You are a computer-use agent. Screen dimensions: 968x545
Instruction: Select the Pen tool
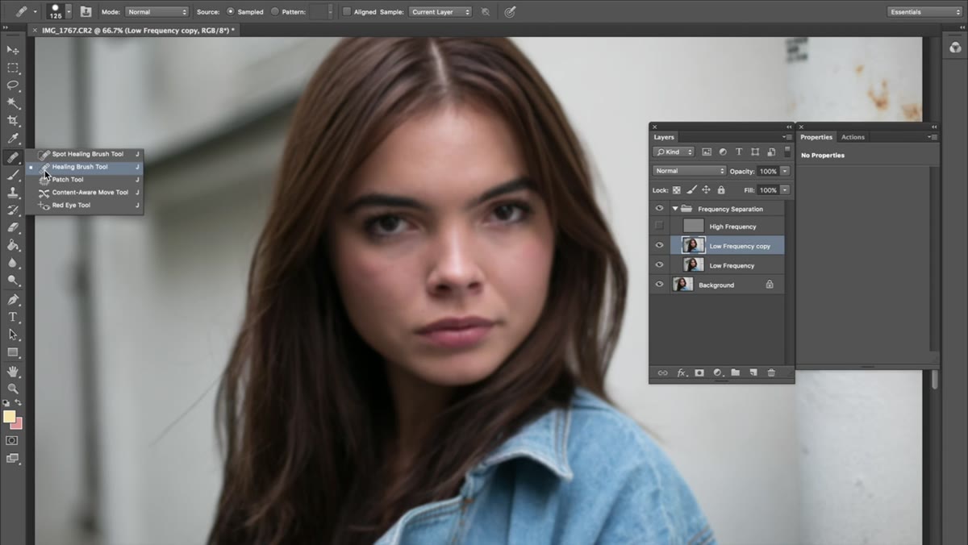coord(13,300)
